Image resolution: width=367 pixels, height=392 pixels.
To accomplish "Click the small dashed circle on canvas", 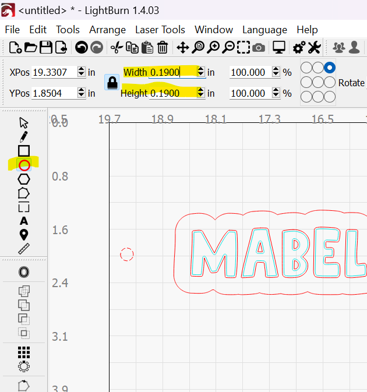I will tap(127, 254).
